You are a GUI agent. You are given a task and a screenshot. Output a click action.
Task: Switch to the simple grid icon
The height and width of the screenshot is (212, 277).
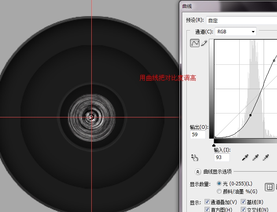(x=270, y=187)
